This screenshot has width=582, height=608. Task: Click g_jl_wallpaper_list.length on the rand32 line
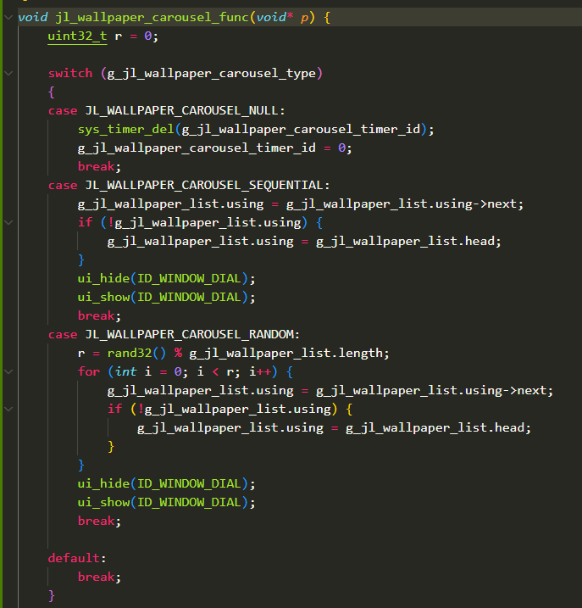pyautogui.click(x=286, y=354)
